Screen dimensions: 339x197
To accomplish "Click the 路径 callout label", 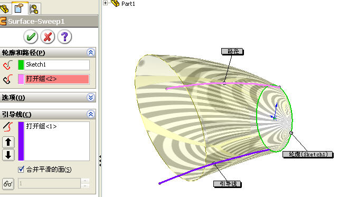I will 232,51.
